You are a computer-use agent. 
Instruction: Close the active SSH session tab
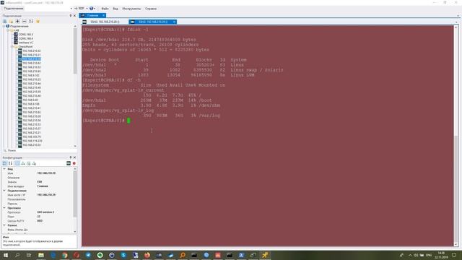(x=174, y=22)
